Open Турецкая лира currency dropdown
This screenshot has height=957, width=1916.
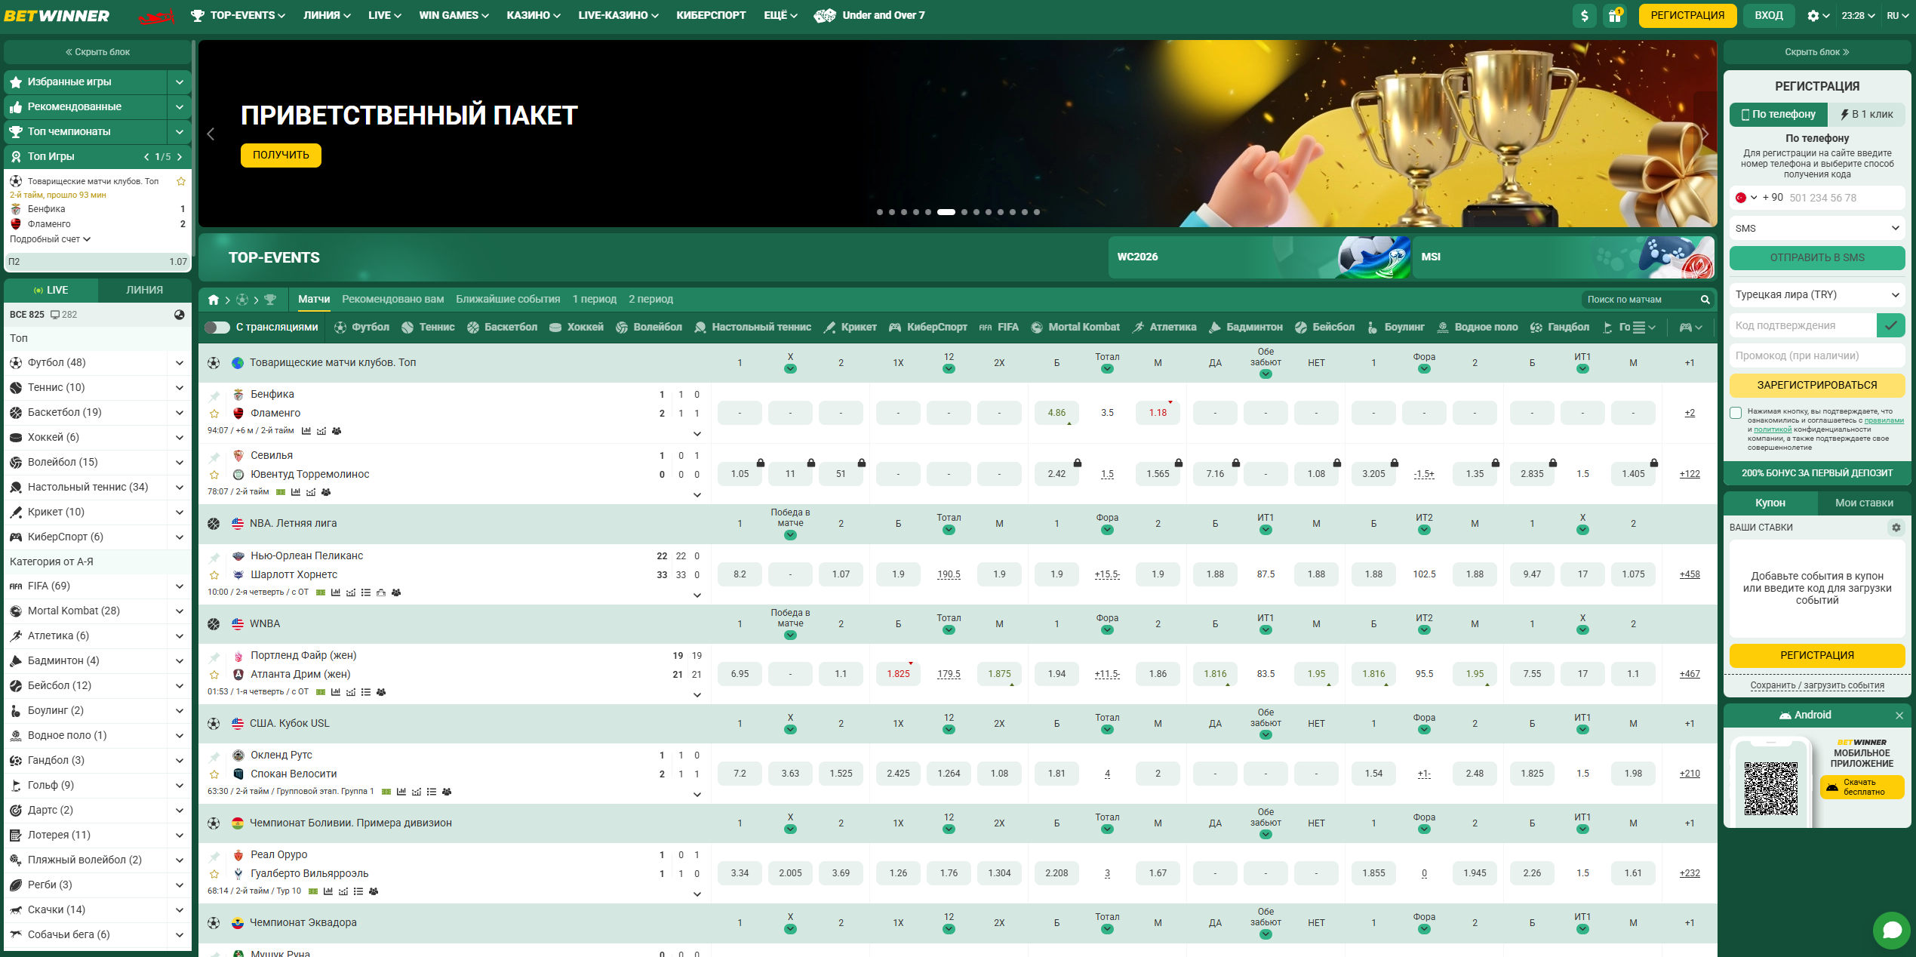pyautogui.click(x=1817, y=294)
